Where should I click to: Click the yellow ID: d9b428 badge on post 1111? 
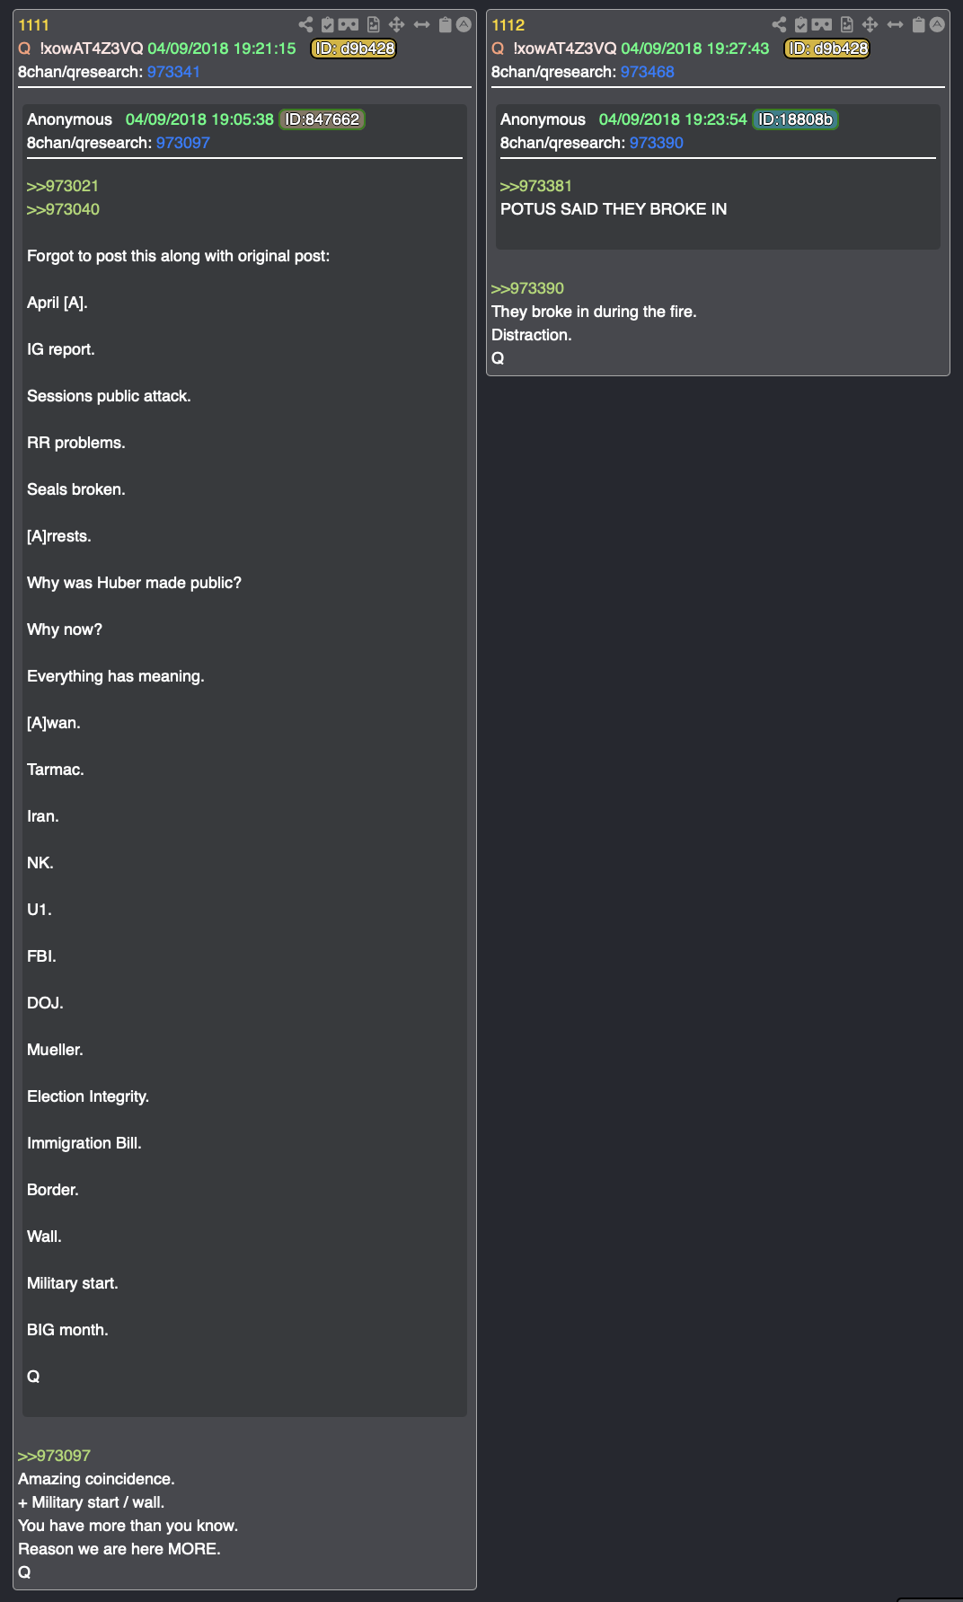pyautogui.click(x=354, y=48)
